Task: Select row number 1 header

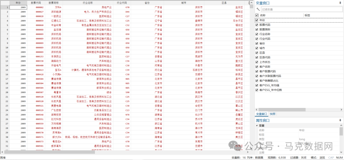Action: [x=5, y=7]
